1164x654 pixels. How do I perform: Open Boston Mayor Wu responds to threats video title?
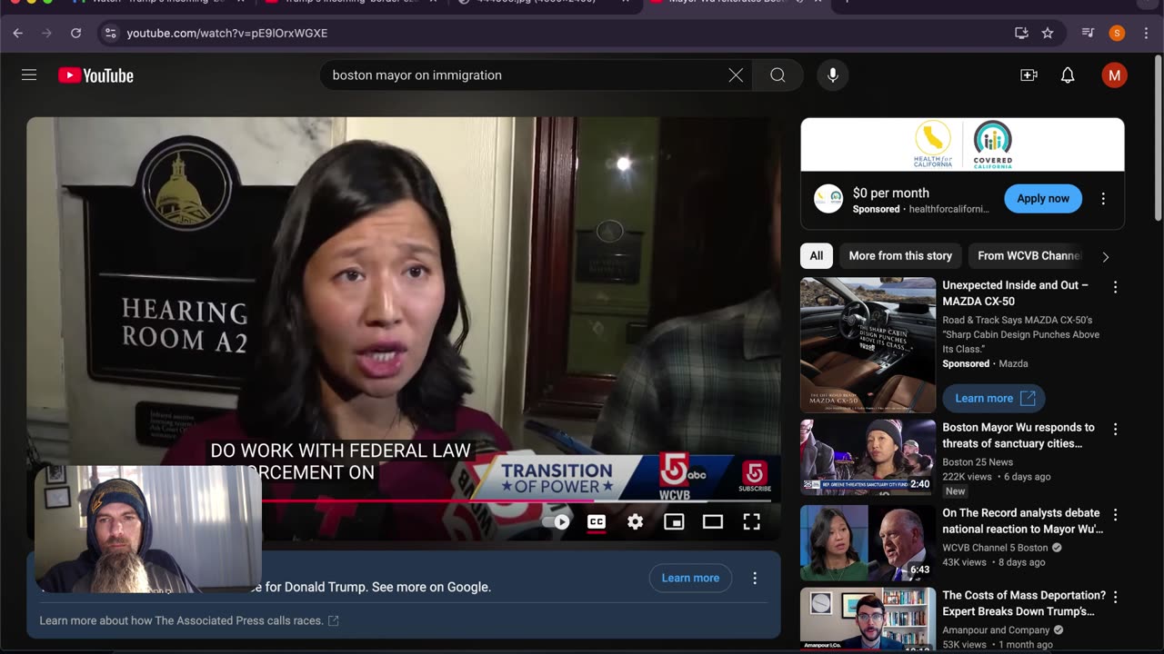[x=1018, y=435]
